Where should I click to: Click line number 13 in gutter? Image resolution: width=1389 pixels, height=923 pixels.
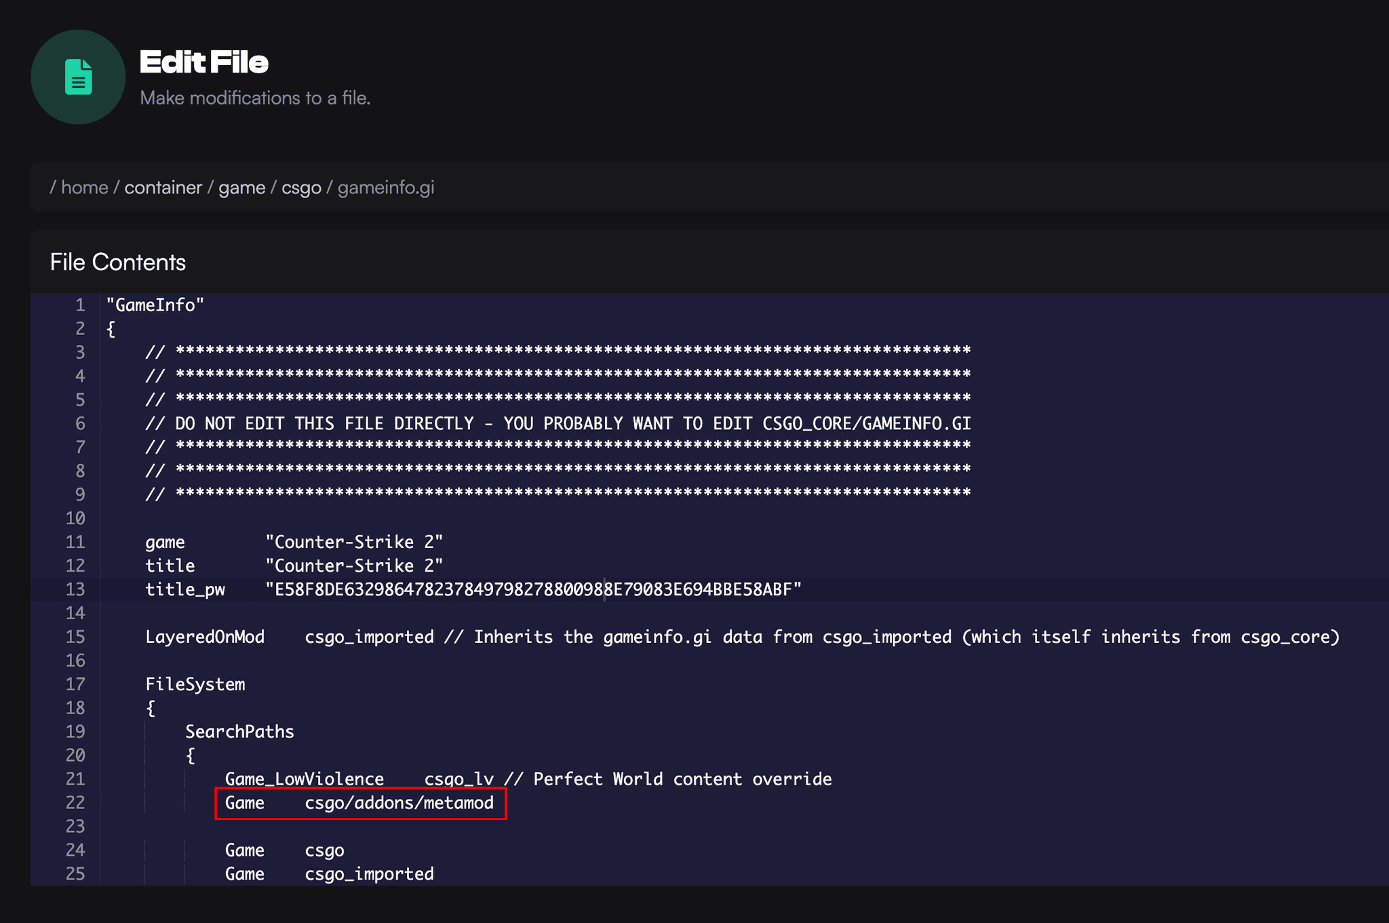point(75,589)
